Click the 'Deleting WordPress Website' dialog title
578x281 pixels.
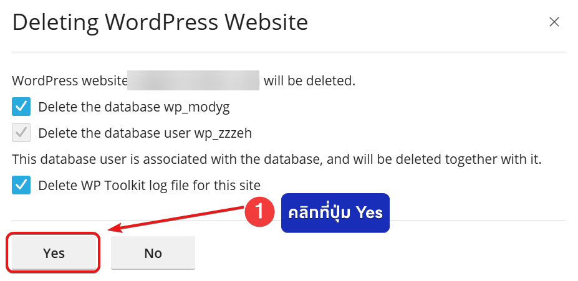[x=160, y=23]
